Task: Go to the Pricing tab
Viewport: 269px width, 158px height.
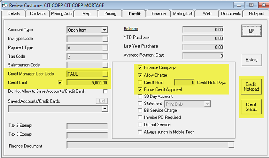Action: (x=110, y=13)
